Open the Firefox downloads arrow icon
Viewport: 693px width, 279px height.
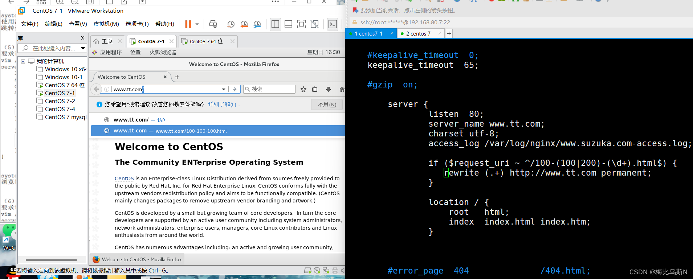click(x=329, y=89)
